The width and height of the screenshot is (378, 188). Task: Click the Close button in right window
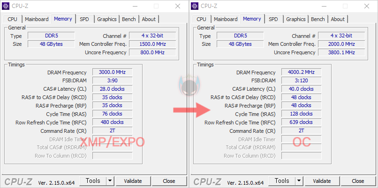[x=358, y=181]
